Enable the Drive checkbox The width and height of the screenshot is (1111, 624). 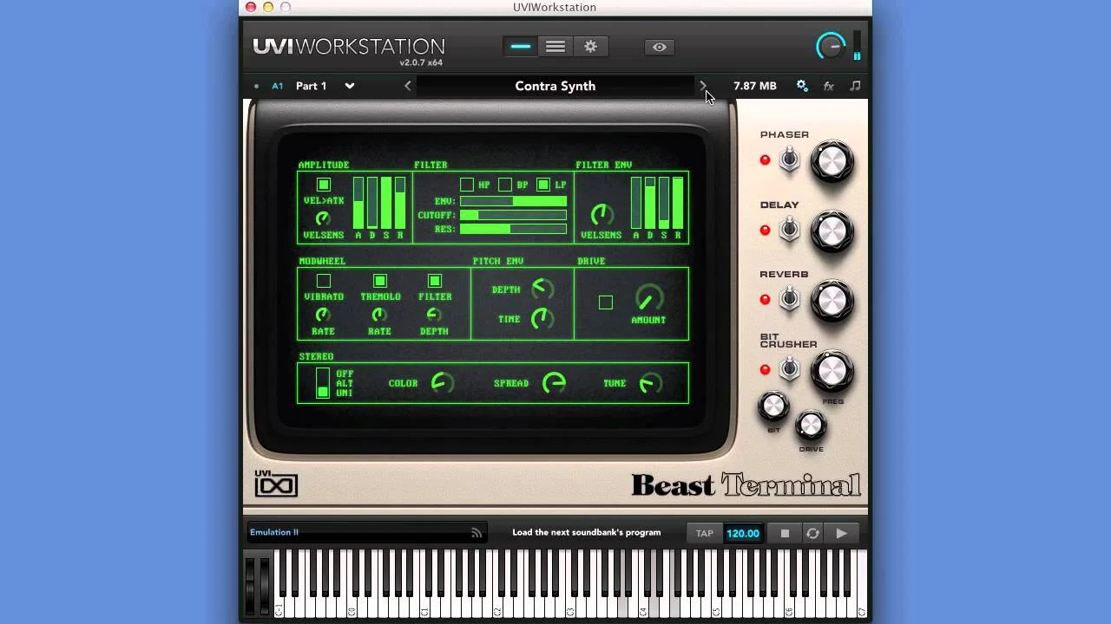[x=606, y=302]
